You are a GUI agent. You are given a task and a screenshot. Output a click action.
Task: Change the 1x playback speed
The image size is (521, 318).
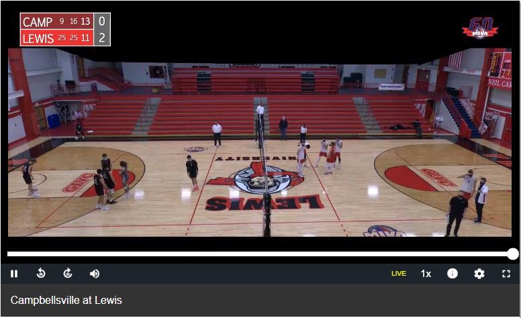426,274
